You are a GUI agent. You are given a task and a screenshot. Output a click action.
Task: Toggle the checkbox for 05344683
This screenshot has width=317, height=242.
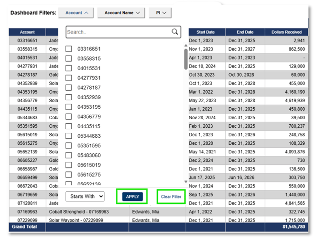tap(69, 136)
